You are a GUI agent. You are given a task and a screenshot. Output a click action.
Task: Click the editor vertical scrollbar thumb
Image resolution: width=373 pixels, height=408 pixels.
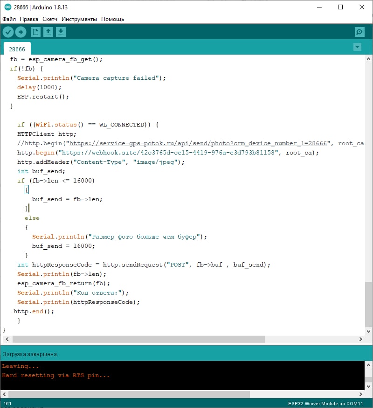[x=368, y=304]
